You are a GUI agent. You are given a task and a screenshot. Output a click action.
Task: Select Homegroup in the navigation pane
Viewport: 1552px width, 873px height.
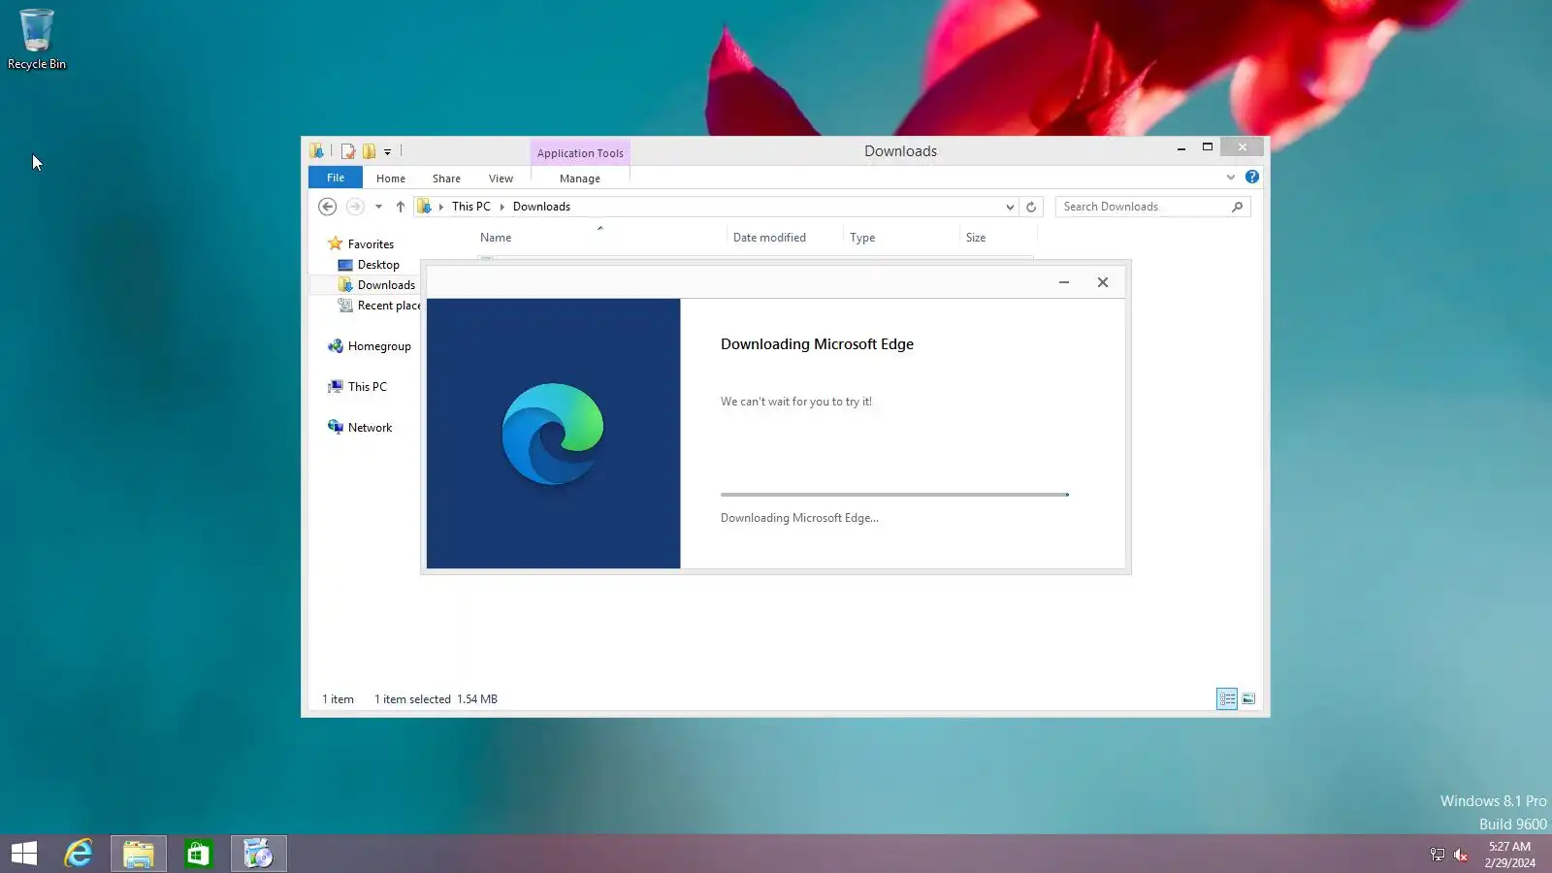[x=370, y=346]
